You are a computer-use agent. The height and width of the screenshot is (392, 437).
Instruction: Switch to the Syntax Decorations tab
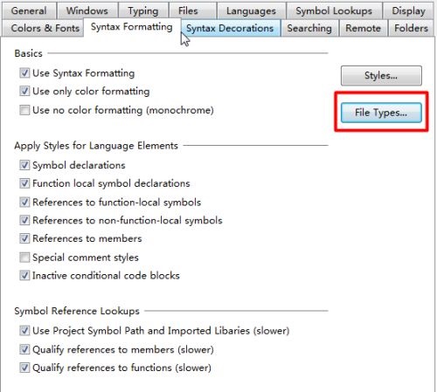(230, 28)
